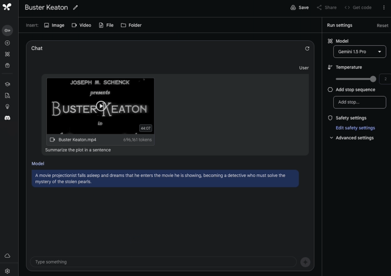Click the temperature slider handle

373,79
